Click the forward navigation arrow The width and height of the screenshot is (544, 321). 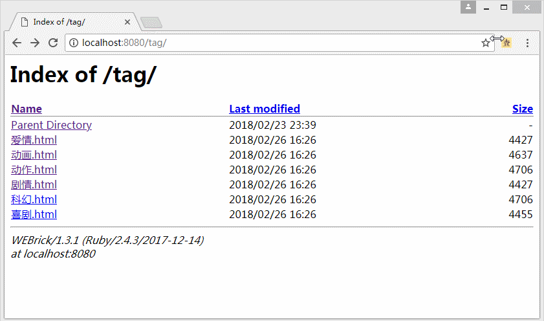click(35, 43)
